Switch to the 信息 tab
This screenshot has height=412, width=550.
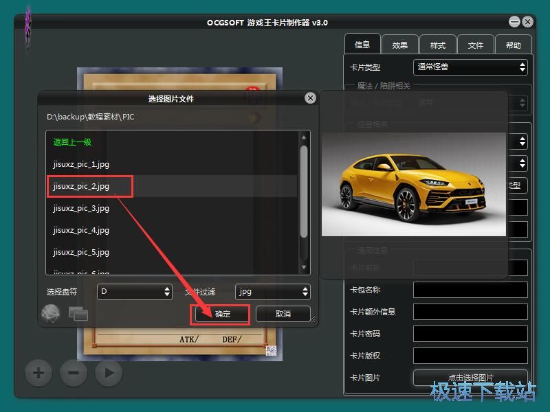pos(362,45)
